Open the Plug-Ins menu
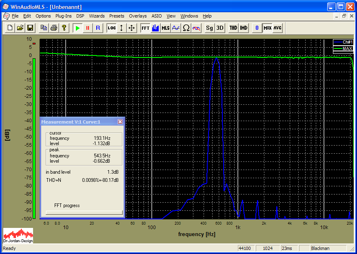Screen dimensions: 357x254 pos(63,16)
